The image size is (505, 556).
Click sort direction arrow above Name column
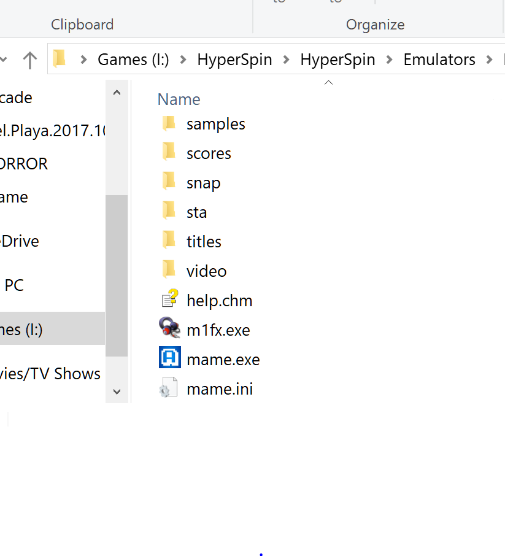pos(328,83)
